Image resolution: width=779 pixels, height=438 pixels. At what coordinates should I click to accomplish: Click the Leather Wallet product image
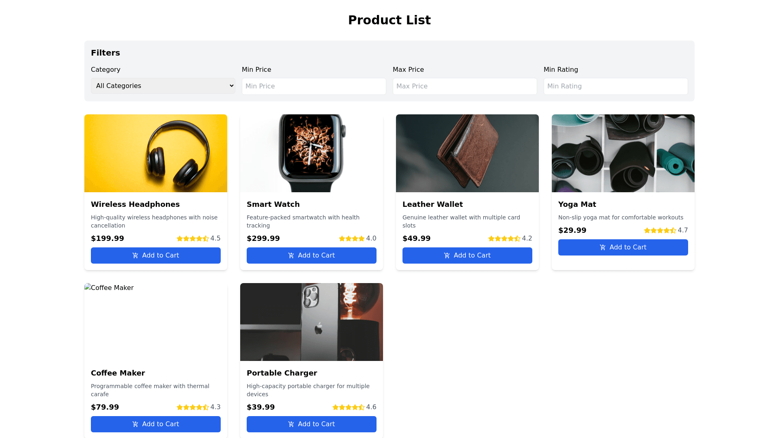click(467, 153)
